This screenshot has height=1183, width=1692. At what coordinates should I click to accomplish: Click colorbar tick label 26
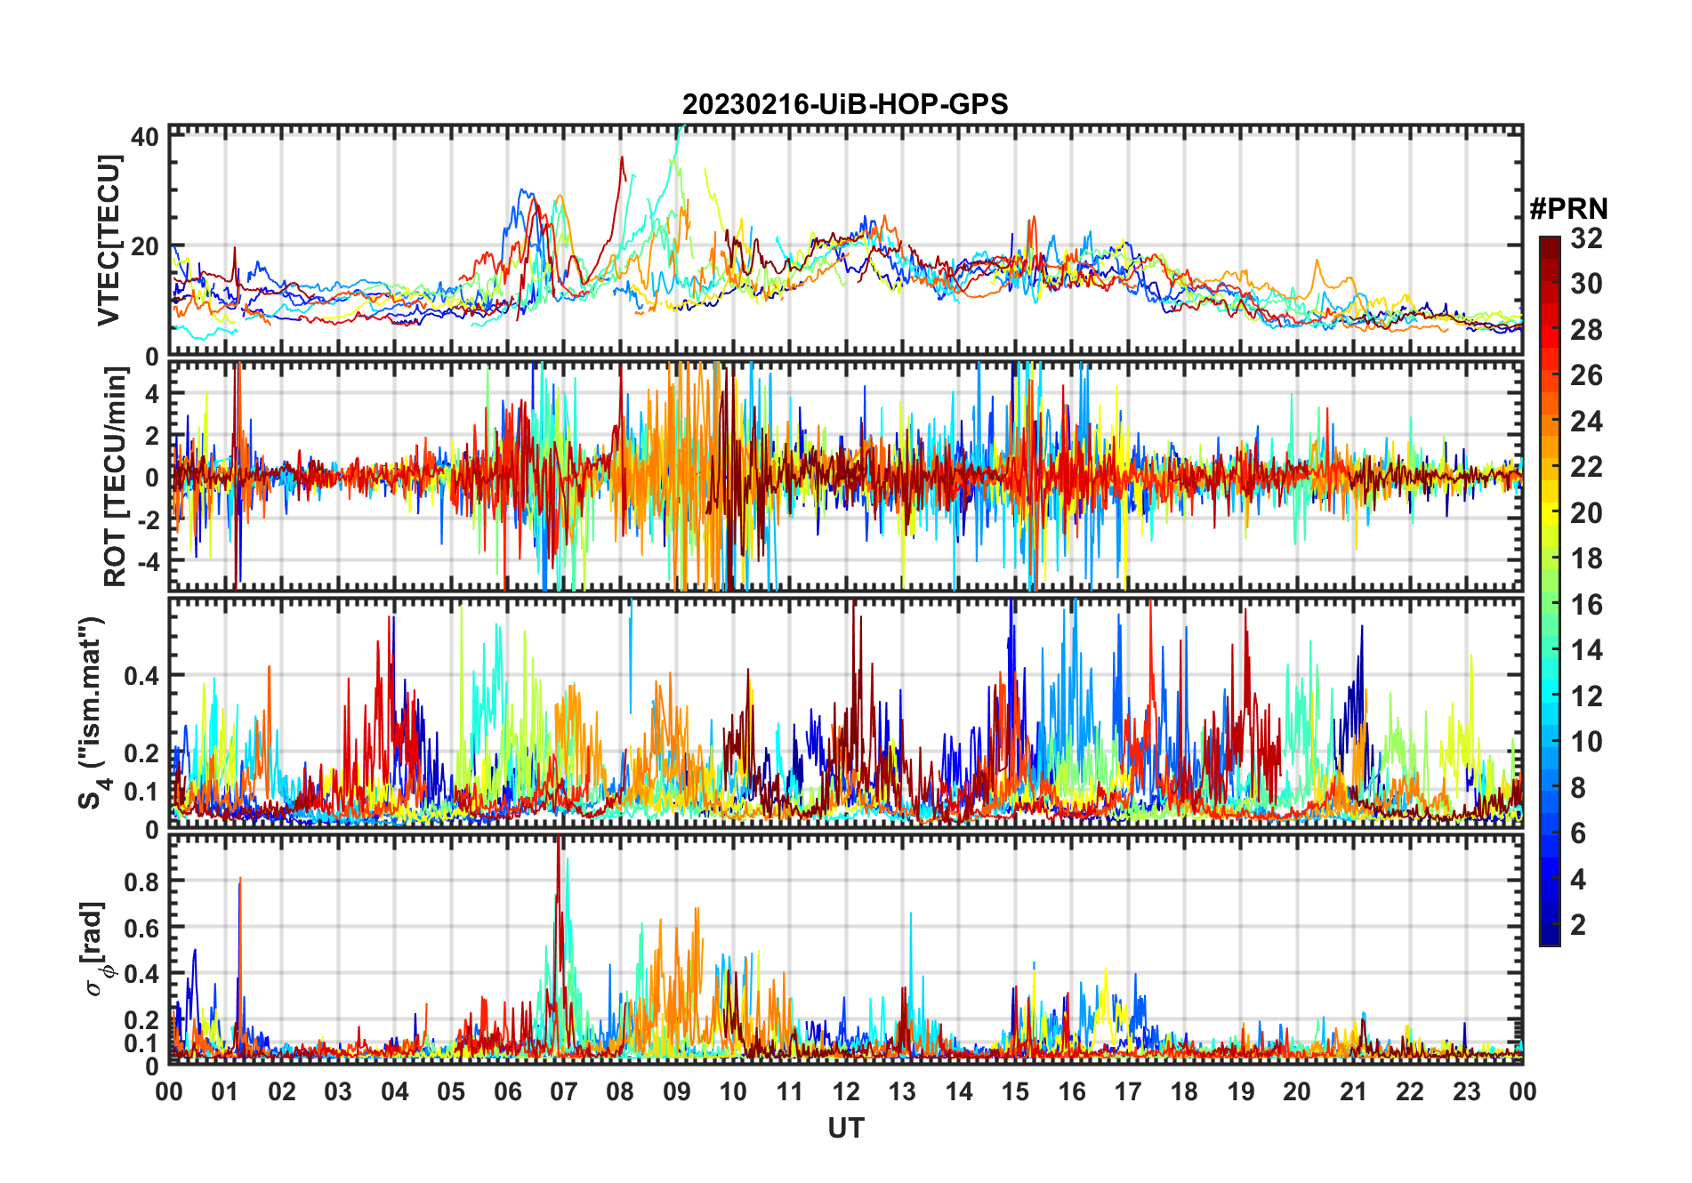tap(1586, 375)
